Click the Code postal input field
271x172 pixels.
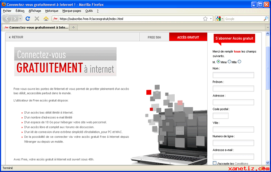pos(221,116)
